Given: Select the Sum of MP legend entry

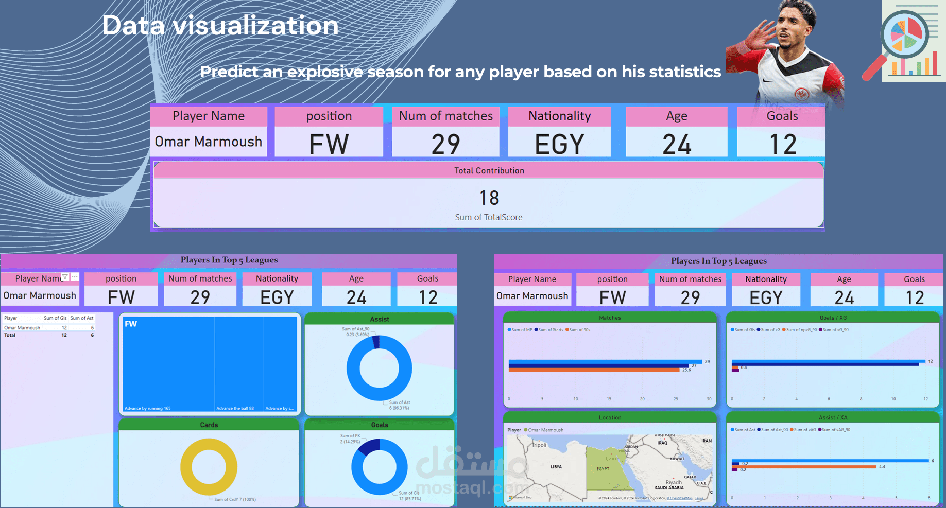Looking at the screenshot, I should click(x=520, y=330).
